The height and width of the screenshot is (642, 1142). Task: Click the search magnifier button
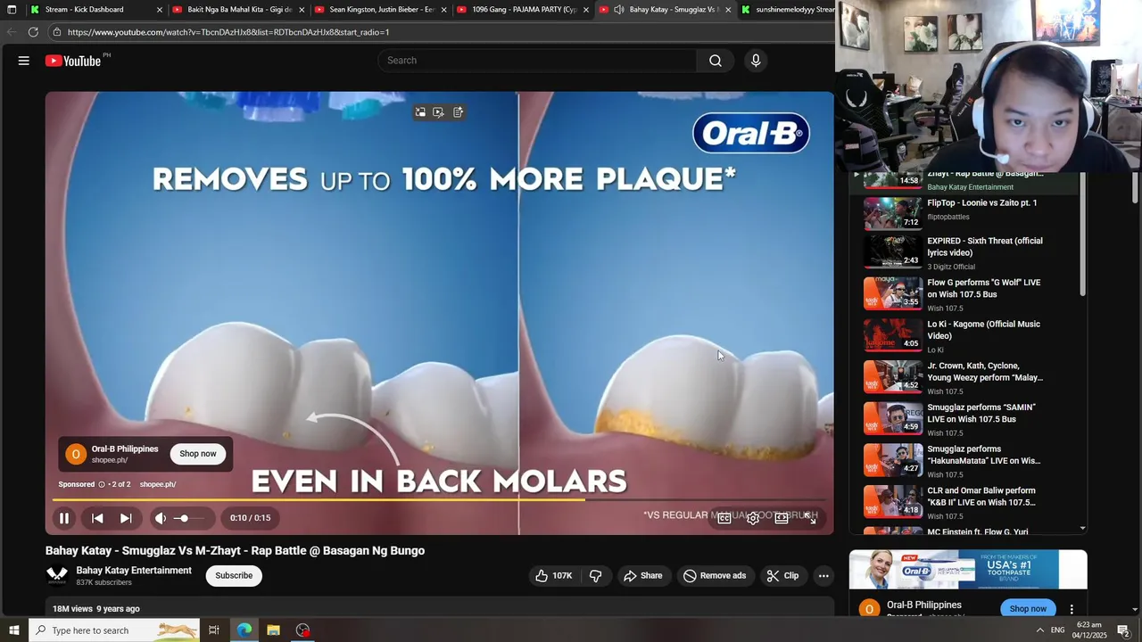click(x=716, y=61)
